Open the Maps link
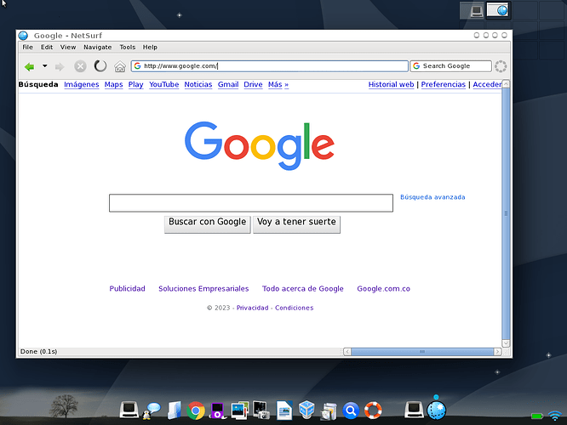The width and height of the screenshot is (567, 425). click(x=113, y=84)
